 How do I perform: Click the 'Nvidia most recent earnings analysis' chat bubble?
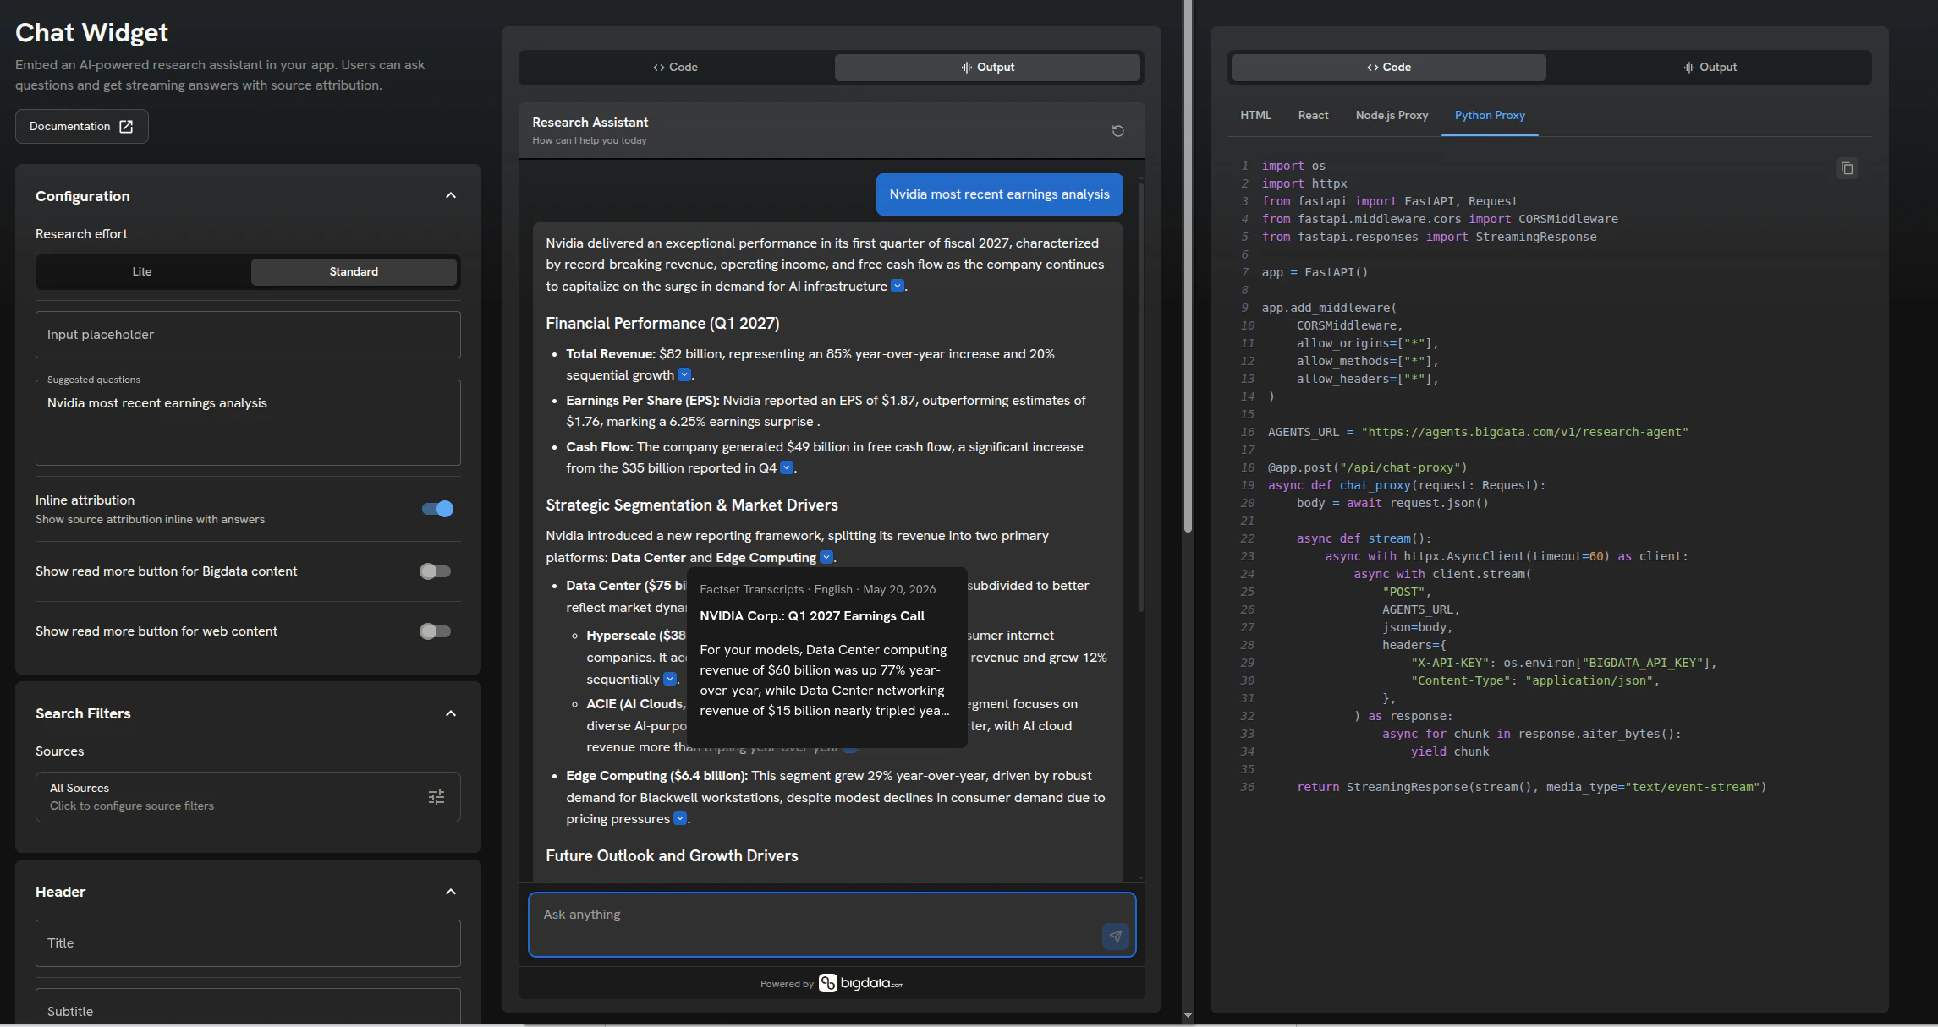999,194
